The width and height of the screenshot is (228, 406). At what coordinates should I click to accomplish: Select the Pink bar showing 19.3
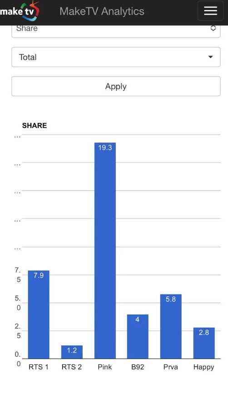point(105,251)
